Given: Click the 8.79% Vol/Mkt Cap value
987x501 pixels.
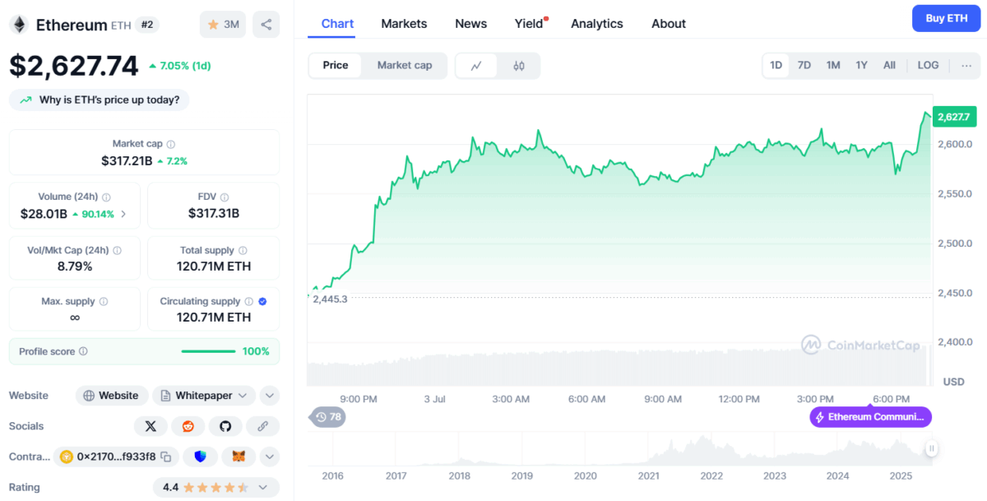Looking at the screenshot, I should click(x=75, y=267).
